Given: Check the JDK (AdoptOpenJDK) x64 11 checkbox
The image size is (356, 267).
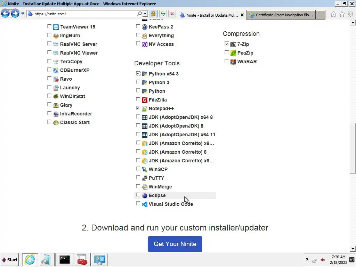Looking at the screenshot, I should (x=138, y=134).
